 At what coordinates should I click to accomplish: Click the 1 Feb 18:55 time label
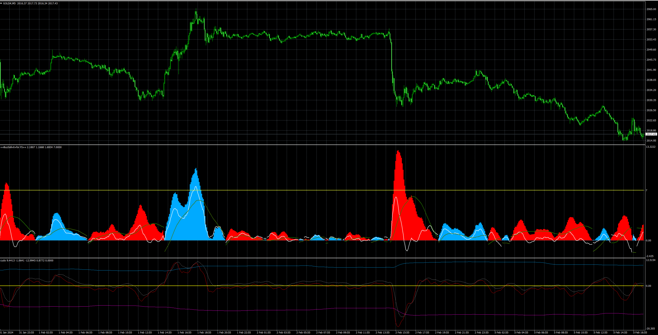(204, 332)
